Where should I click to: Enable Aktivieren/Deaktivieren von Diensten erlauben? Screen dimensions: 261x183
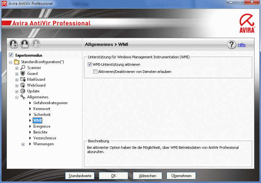pyautogui.click(x=95, y=72)
